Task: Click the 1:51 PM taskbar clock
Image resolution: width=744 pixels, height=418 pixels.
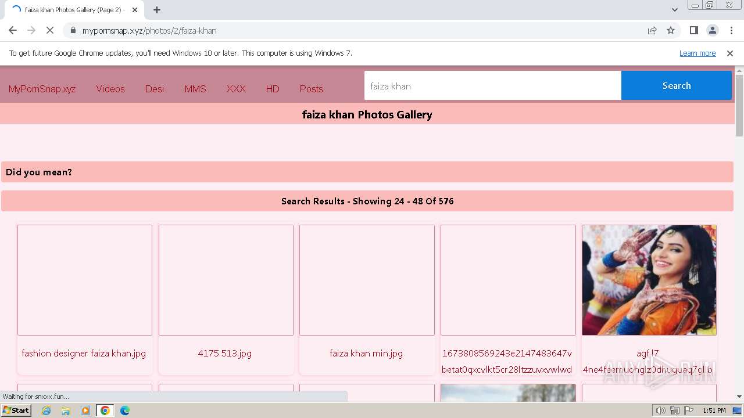Action: tap(714, 410)
